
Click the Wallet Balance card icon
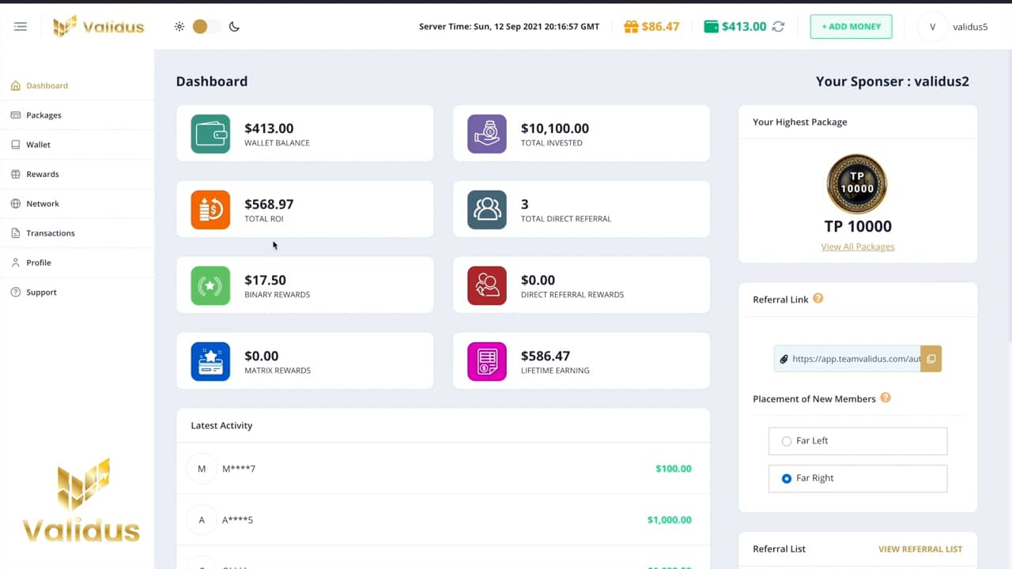click(210, 134)
